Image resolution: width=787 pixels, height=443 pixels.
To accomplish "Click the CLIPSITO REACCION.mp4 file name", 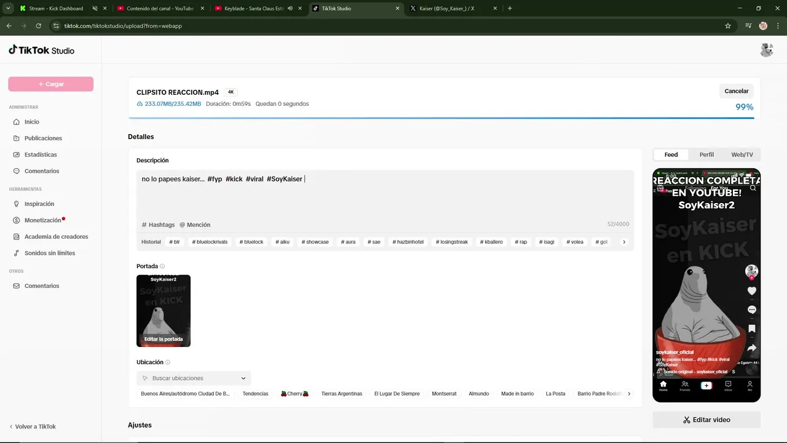I will click(x=178, y=92).
